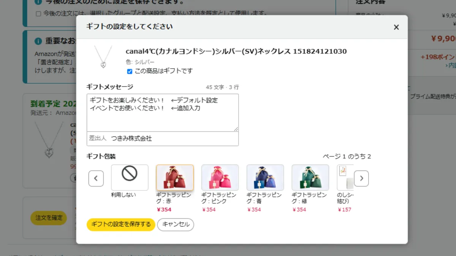
Task: Go to previous gift wrap page
Action: click(96, 178)
